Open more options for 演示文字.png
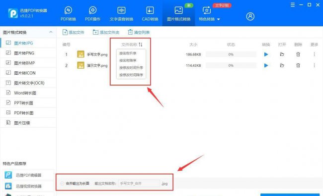 pyautogui.click(x=314, y=65)
